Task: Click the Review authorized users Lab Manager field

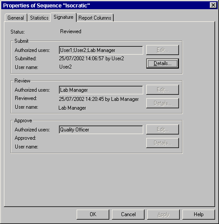Action: pos(101,90)
